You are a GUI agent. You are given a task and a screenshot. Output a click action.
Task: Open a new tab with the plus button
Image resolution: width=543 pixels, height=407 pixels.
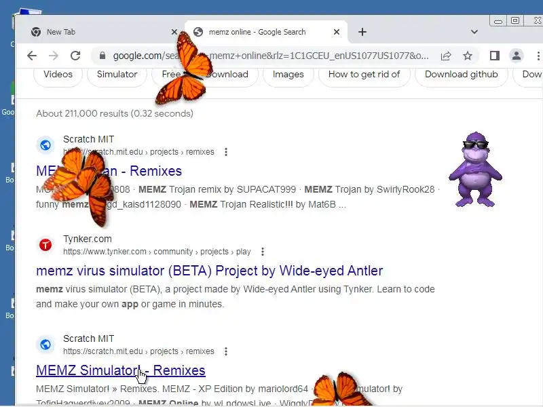[362, 32]
